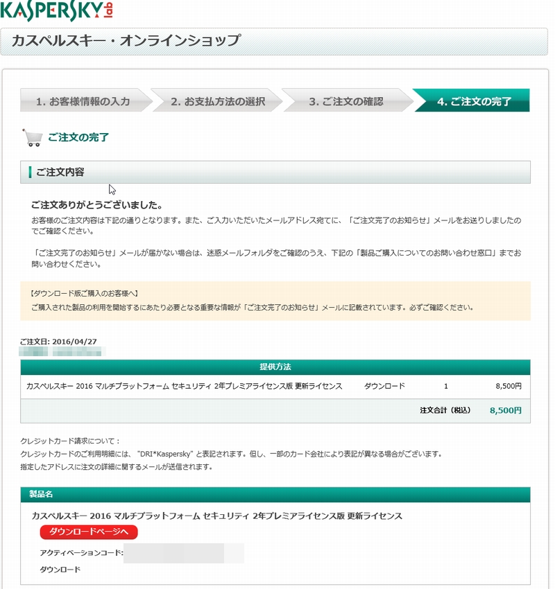The height and width of the screenshot is (589, 555).
Task: Open the ダウンロードページへ red button
Action: click(x=89, y=531)
